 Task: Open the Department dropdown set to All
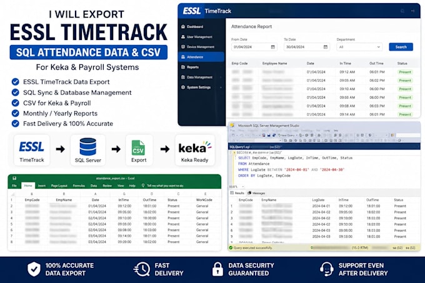(359, 47)
